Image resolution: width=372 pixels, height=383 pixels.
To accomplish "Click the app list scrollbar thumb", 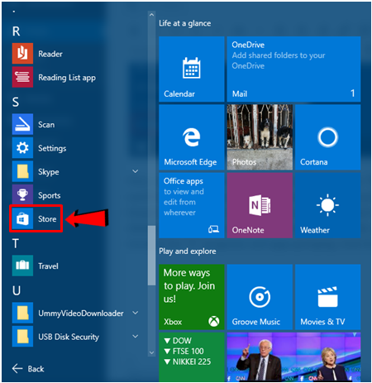I will pyautogui.click(x=151, y=256).
